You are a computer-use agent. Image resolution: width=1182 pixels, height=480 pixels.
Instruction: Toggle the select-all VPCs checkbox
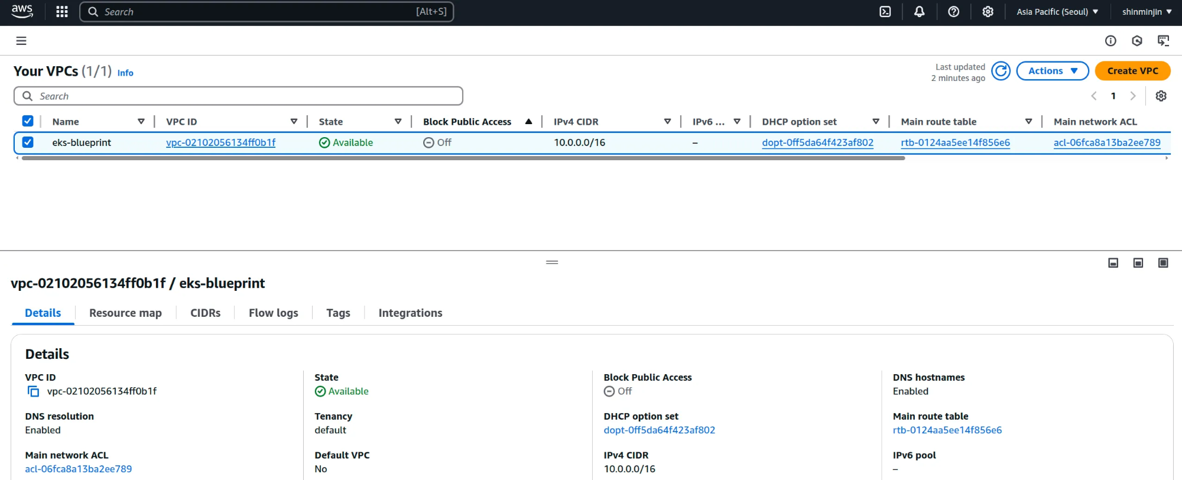point(28,121)
